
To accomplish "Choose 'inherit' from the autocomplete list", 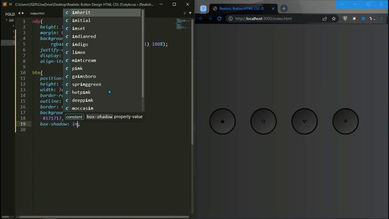I will (102, 12).
